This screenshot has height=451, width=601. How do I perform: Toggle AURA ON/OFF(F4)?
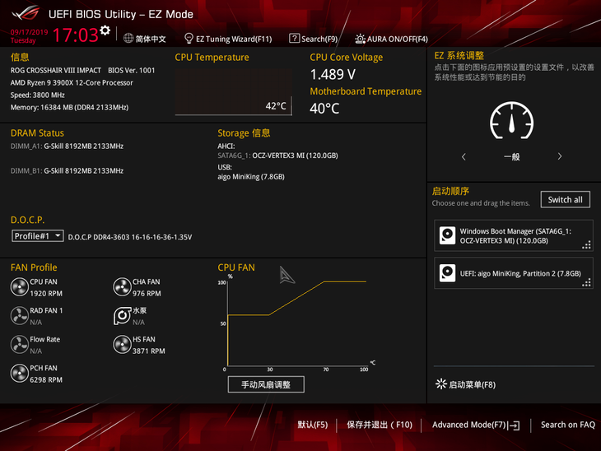(x=398, y=39)
